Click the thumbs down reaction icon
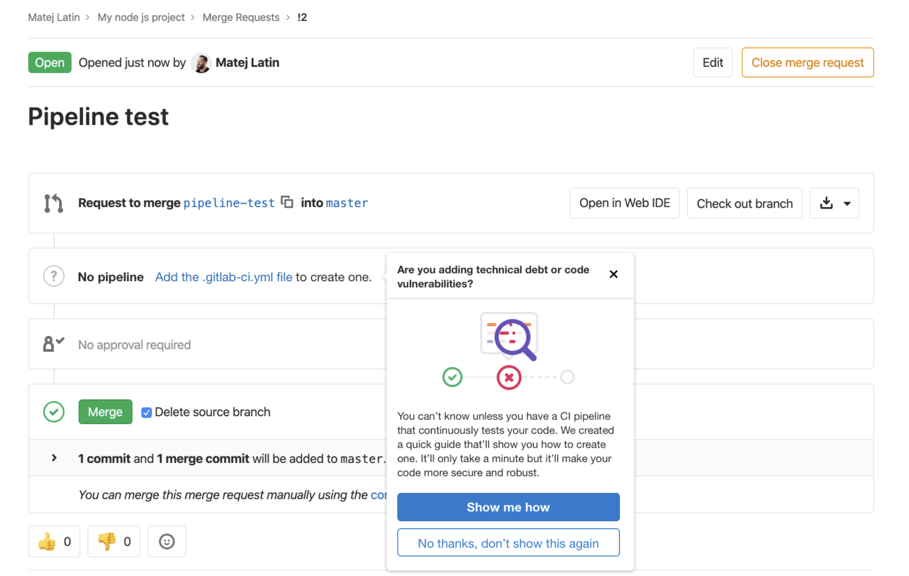The width and height of the screenshot is (909, 576). click(106, 542)
